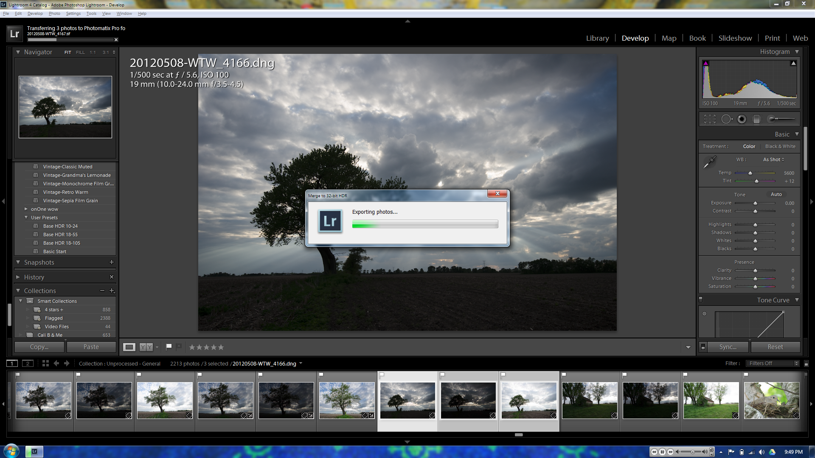815x458 pixels.
Task: Set the photo rating to five stars
Action: pyautogui.click(x=221, y=347)
